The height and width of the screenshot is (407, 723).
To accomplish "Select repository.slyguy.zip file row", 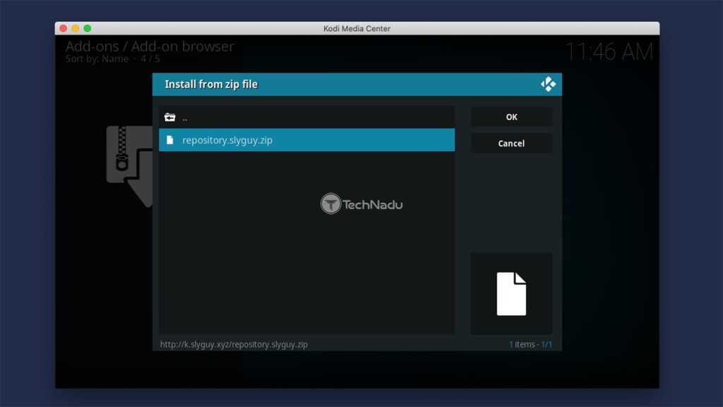I will [x=306, y=140].
